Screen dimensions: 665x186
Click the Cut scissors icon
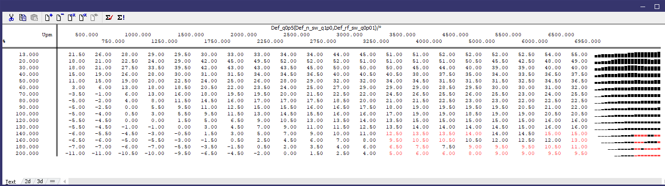11,17
